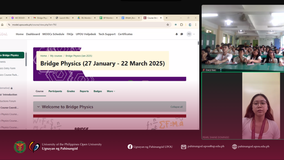This screenshot has width=284, height=160.
Task: Click the green toolbar icon left of the extensions icon
Action: click(176, 25)
